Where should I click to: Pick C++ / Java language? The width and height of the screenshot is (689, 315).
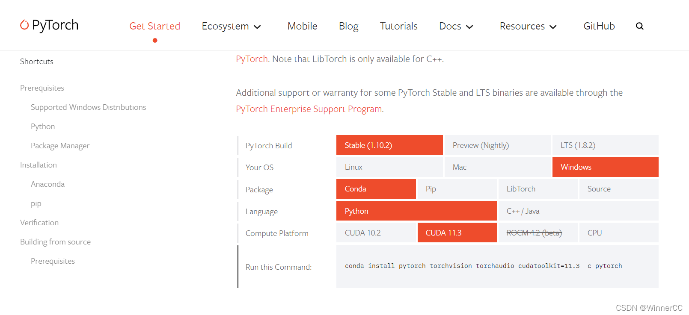click(579, 211)
